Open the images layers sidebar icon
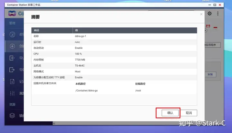 12,116
